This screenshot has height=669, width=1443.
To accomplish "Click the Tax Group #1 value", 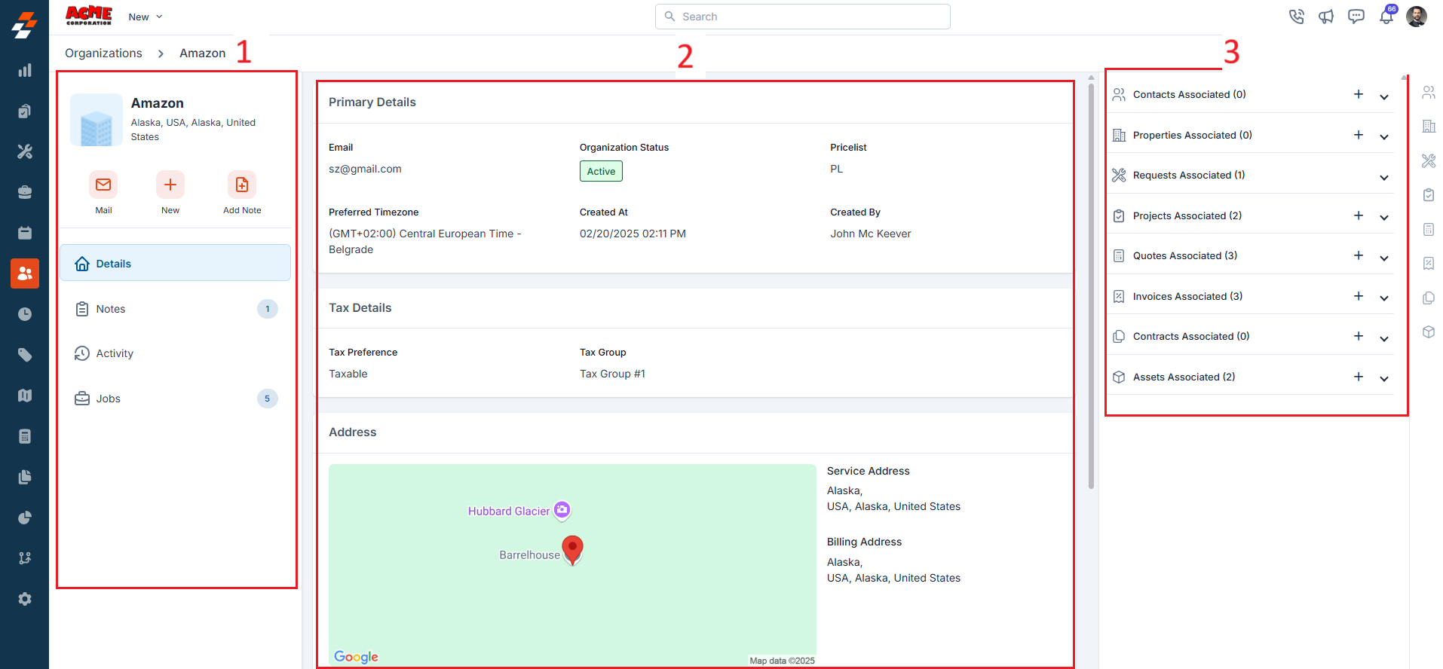I will (612, 374).
